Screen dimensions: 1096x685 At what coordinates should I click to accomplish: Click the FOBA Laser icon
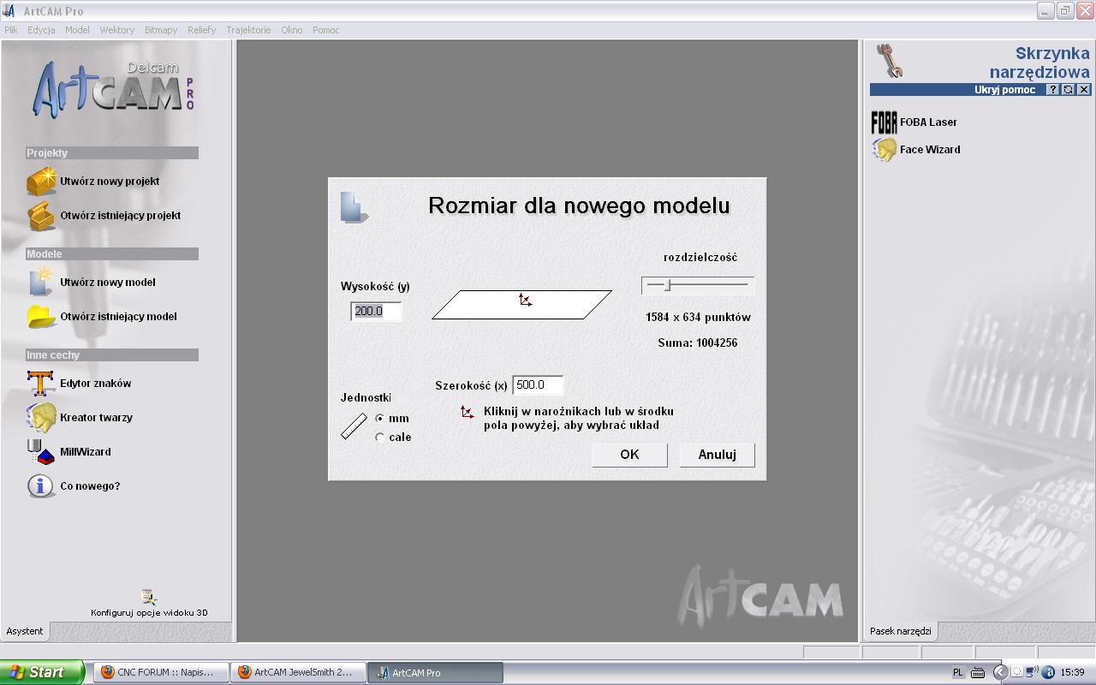click(x=885, y=122)
